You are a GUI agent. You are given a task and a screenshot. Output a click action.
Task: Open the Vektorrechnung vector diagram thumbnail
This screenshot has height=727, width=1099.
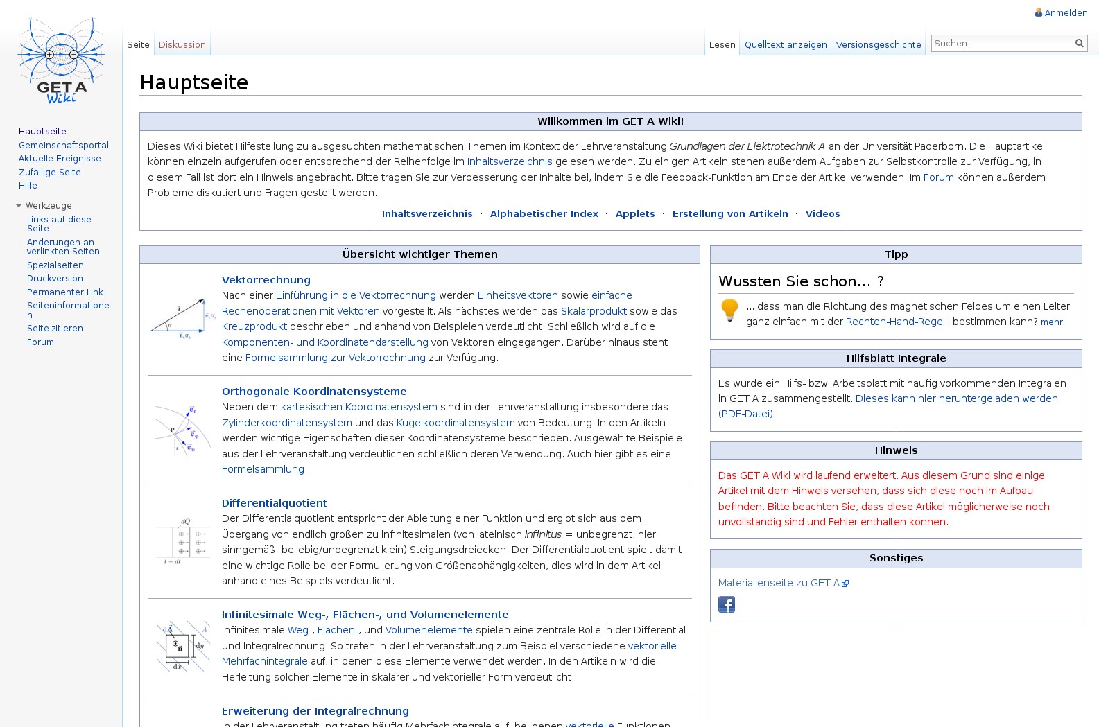183,319
